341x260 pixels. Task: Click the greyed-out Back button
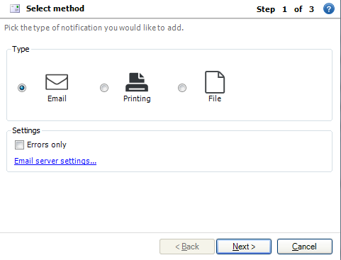187,247
